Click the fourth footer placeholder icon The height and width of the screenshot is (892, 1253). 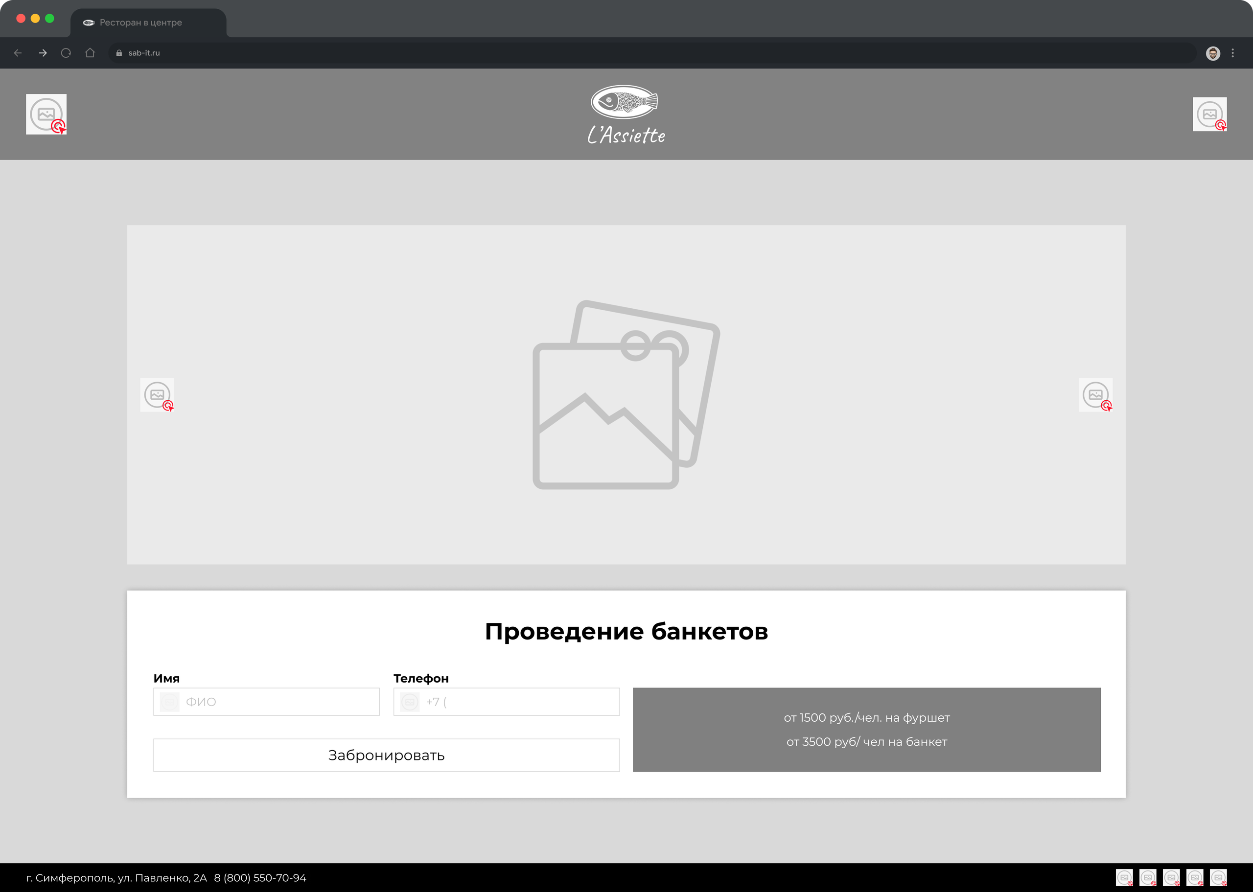click(1195, 877)
